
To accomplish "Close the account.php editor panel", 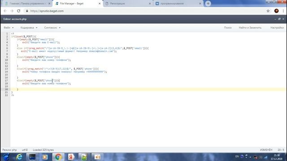I will tap(283, 19).
